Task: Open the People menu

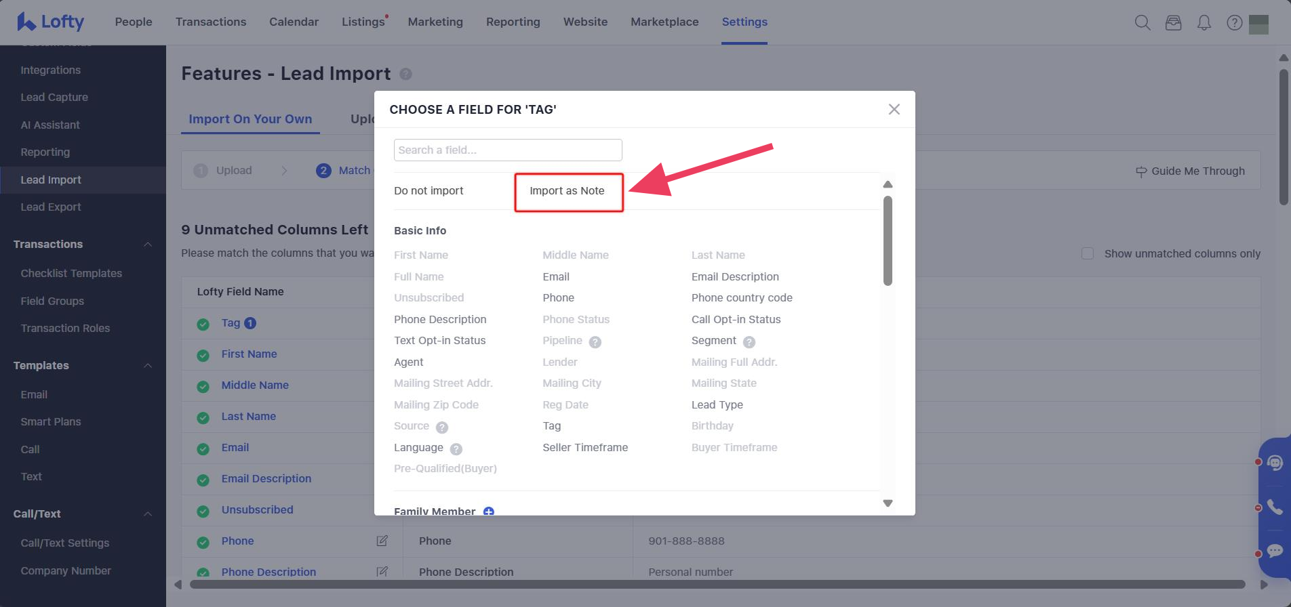Action: coord(134,22)
